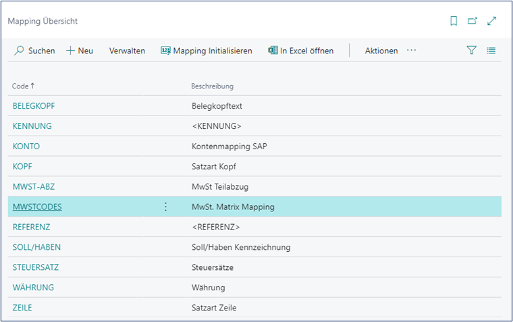Click Neu to add a mapping
Screen dimensions: 513x322
tap(80, 51)
